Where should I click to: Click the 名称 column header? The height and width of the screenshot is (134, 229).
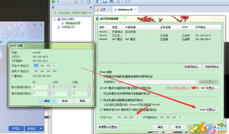point(104,27)
